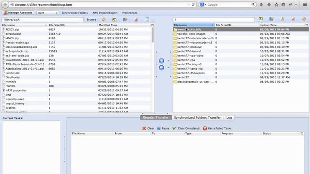Click the Retry Failed Tasks button
310x174 pixels.
(x=217, y=128)
